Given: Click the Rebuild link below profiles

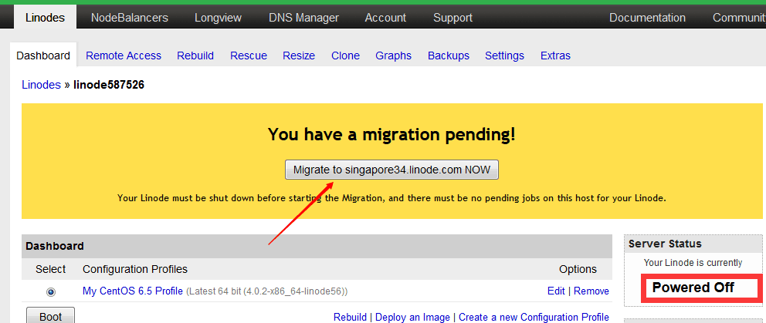Looking at the screenshot, I should click(x=350, y=317).
